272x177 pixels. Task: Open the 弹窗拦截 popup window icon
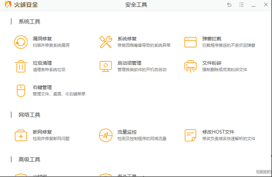[190, 42]
